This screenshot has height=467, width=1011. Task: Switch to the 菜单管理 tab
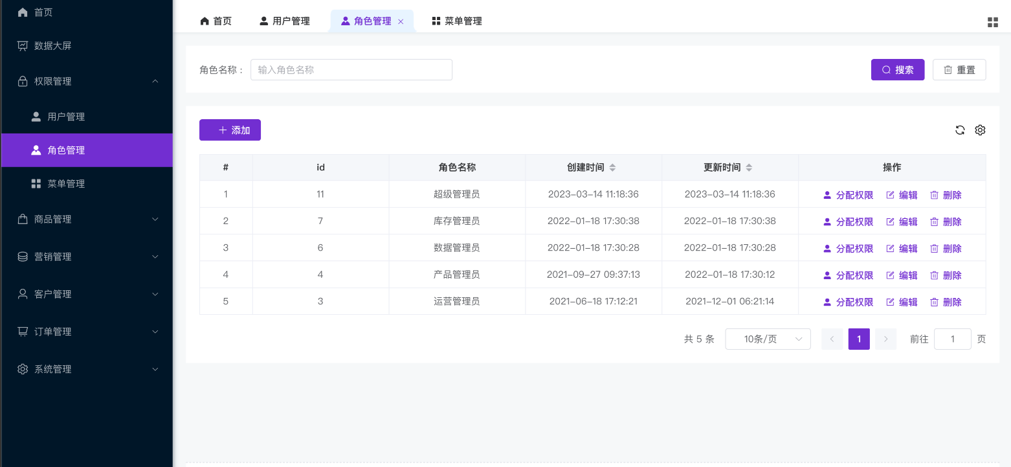457,21
